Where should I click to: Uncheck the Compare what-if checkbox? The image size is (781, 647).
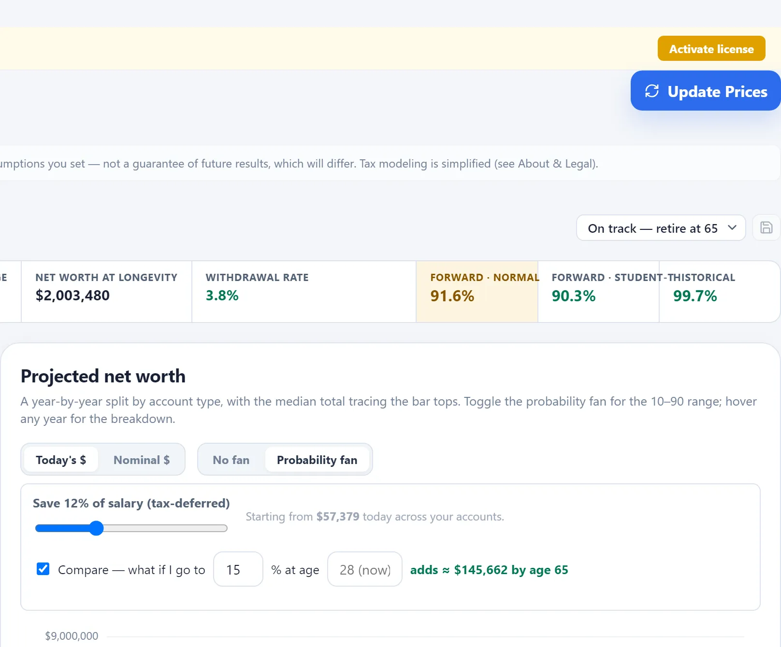[43, 569]
